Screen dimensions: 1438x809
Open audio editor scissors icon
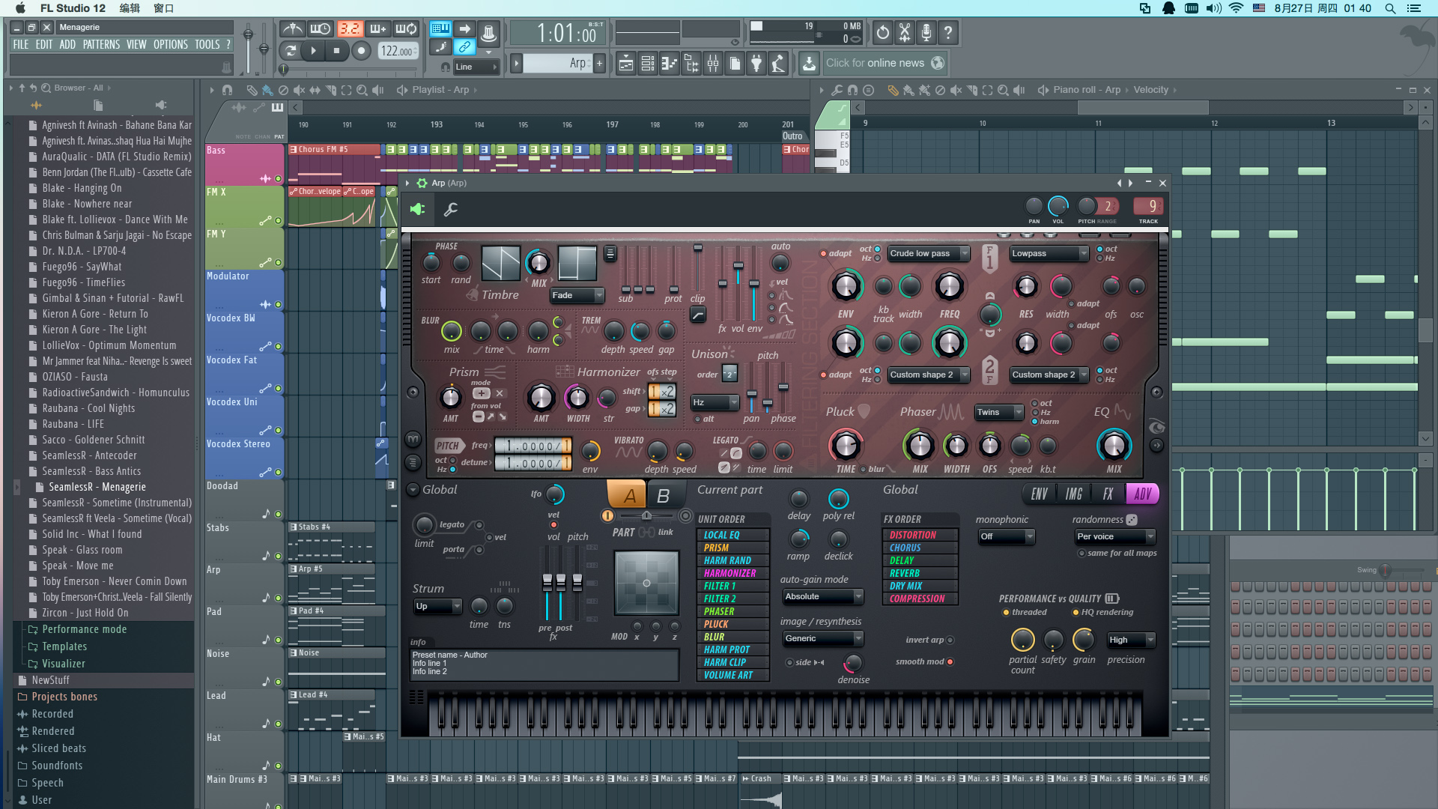905,32
